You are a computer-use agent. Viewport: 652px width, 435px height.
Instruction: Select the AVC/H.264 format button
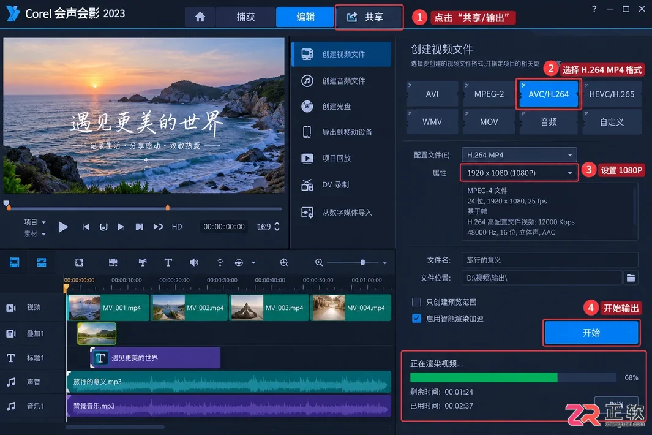[x=549, y=94]
